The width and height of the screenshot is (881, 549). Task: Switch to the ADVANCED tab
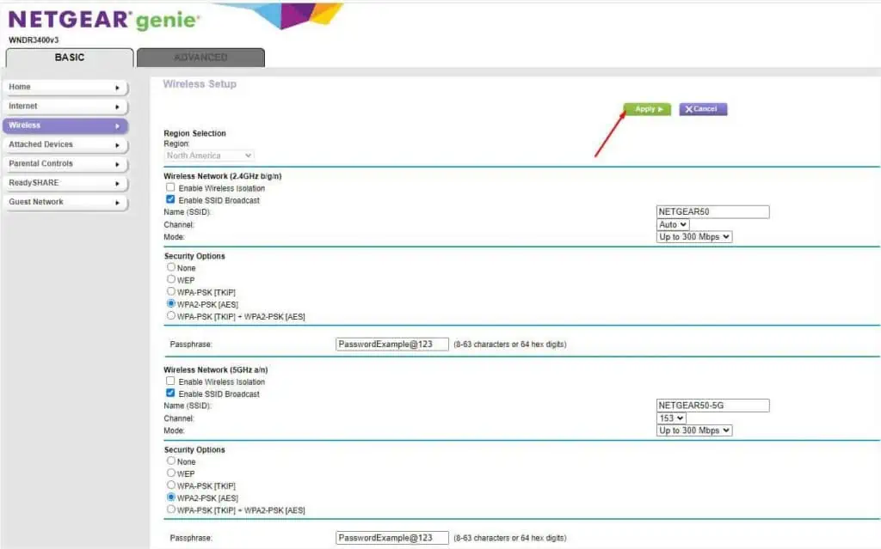200,58
